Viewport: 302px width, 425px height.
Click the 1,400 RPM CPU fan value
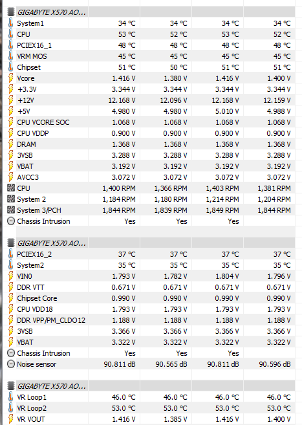coord(119,188)
